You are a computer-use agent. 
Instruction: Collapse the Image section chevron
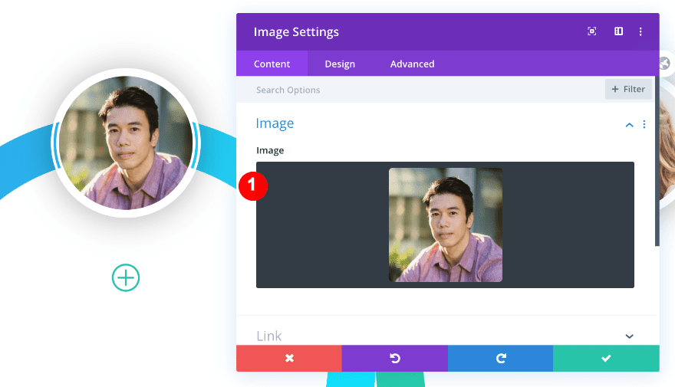[630, 125]
